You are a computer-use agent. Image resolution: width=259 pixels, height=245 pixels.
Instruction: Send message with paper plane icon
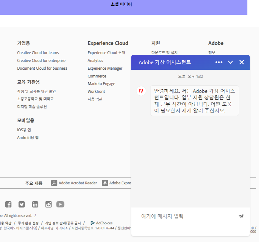(241, 216)
